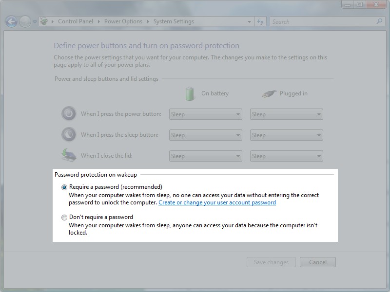Expand the arrow after Power Options breadcrumb
The image size is (390, 292).
[x=148, y=21]
